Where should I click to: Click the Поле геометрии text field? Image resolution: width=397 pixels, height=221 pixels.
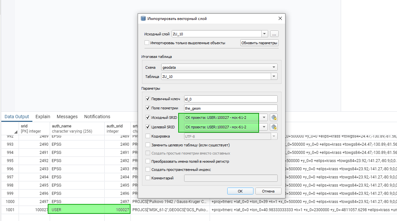pos(231,108)
